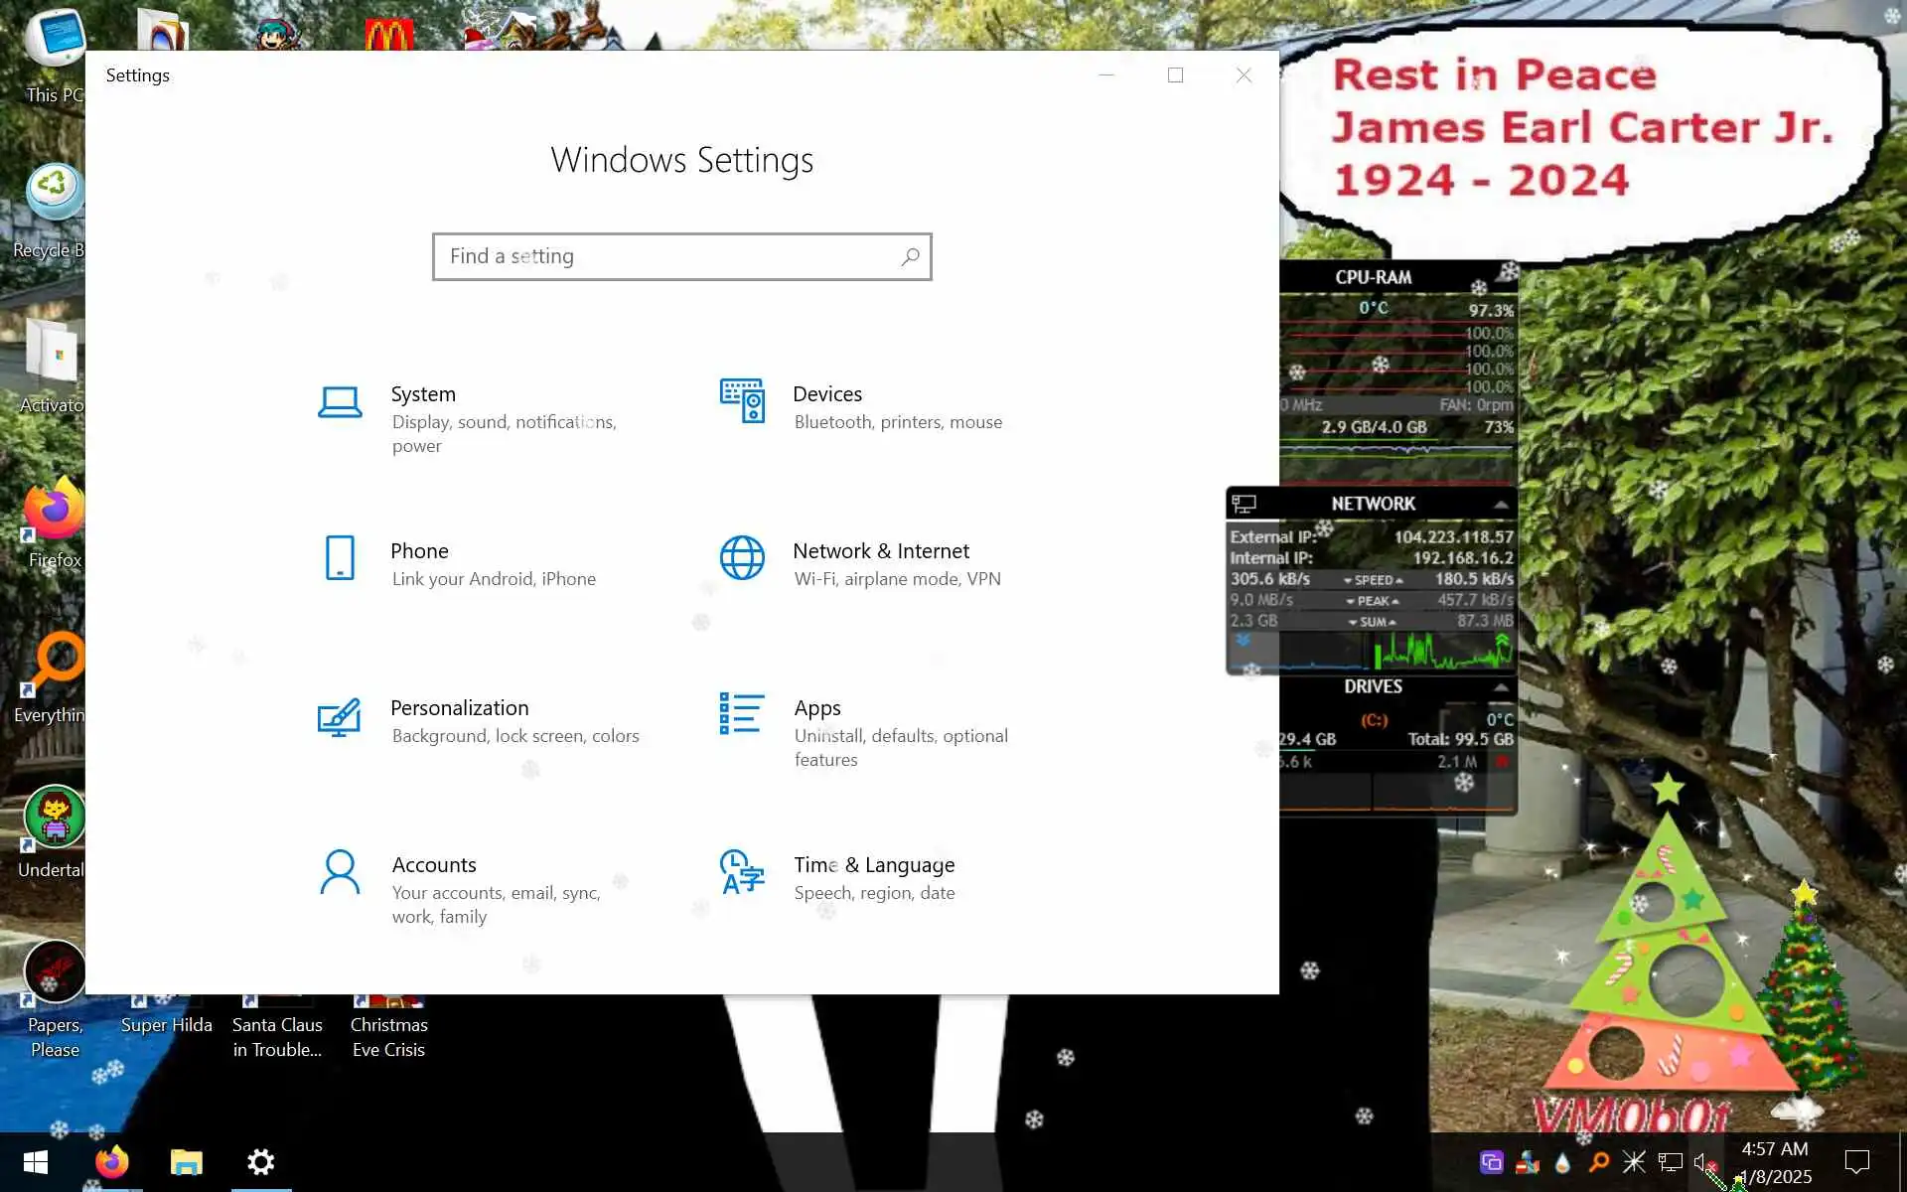
Task: Click the Phone settings icon
Action: coord(340,557)
